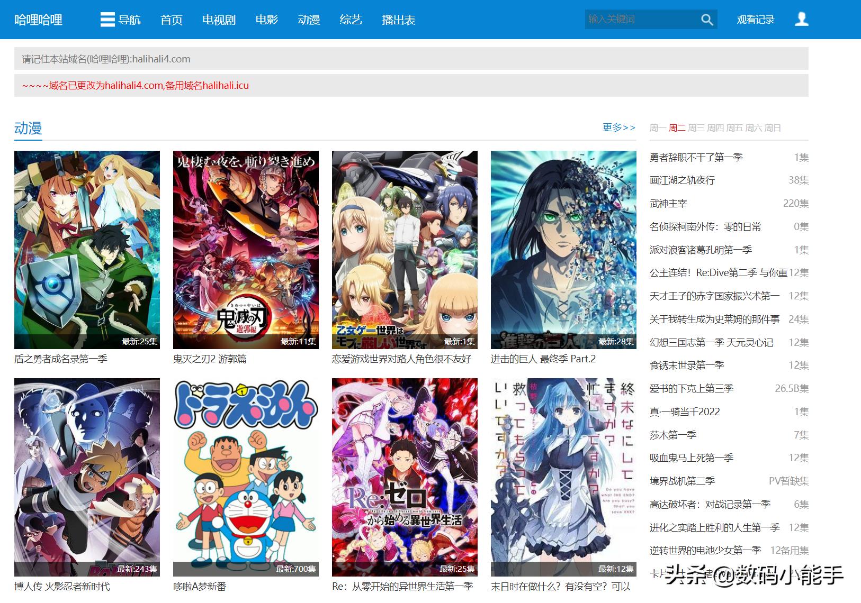Open 公主连结！Re:Dive第二季 entry
This screenshot has width=861, height=603.
coord(719,273)
